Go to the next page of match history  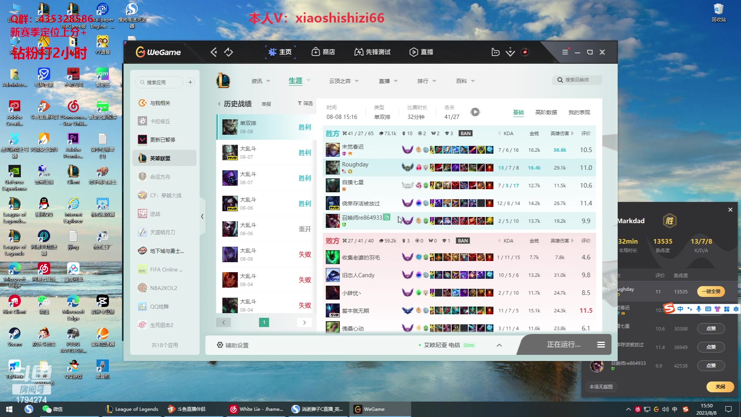305,322
